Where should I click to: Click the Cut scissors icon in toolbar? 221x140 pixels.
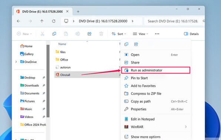(42, 34)
